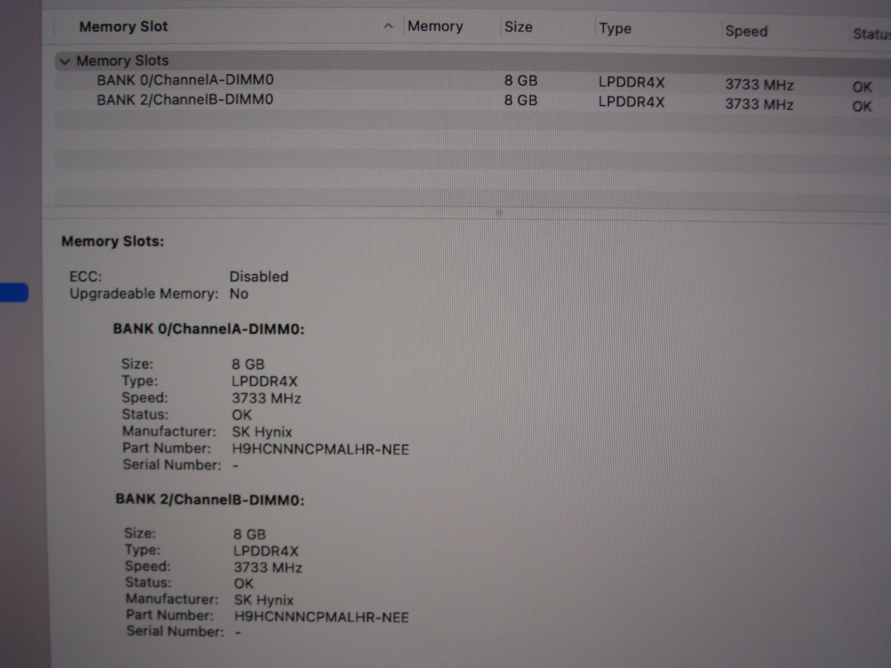Collapse the Memory Slots disclosure chevron
The image size is (891, 668).
pos(65,61)
